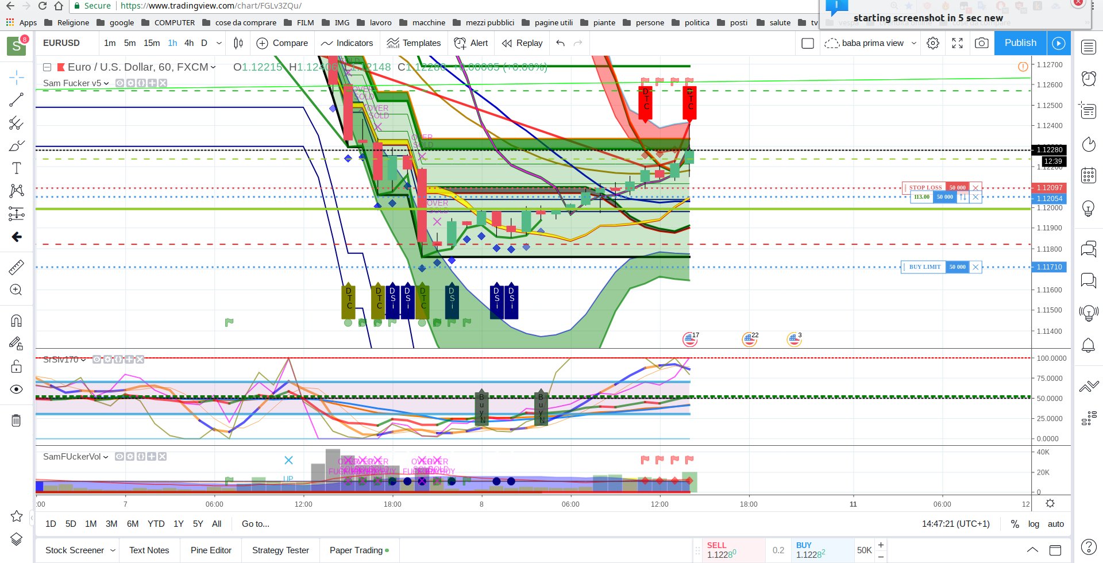Open my ideas lightbulb icon
The height and width of the screenshot is (563, 1103).
(1088, 208)
